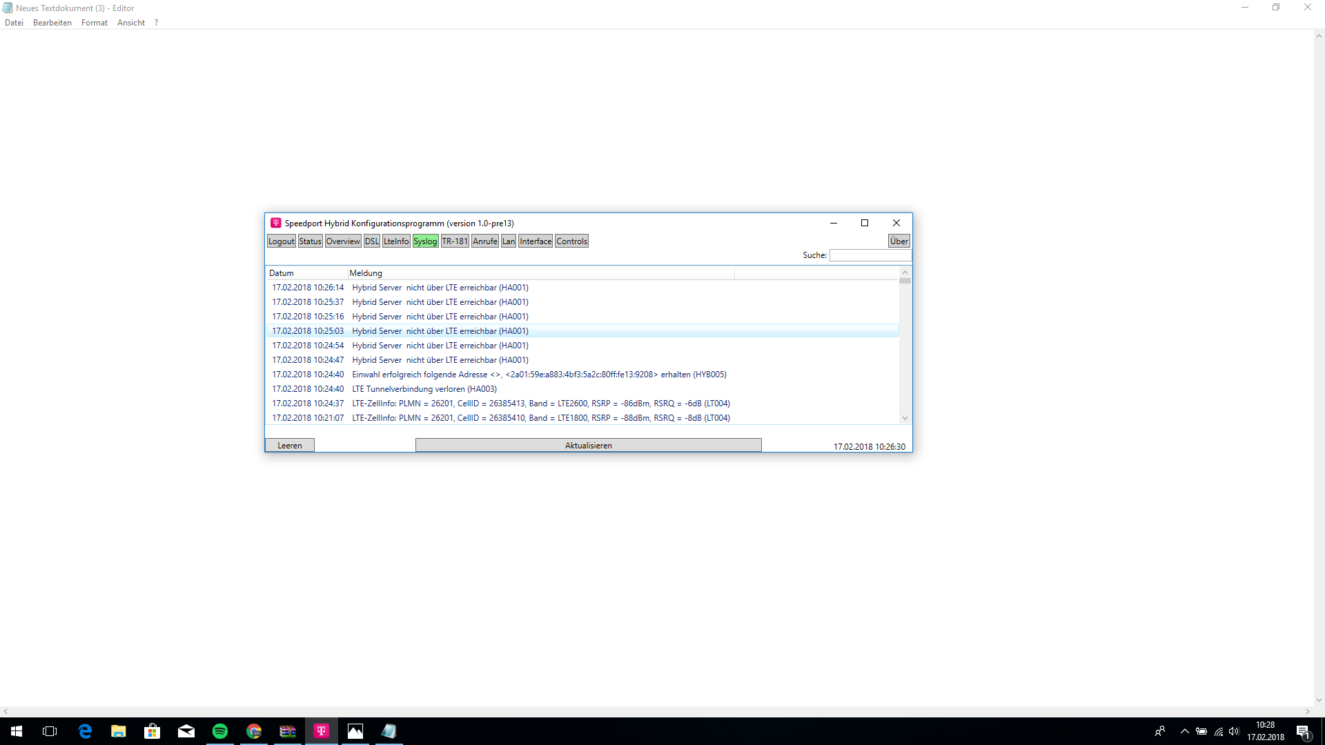Open the ? help menu in Editor

pos(156,23)
